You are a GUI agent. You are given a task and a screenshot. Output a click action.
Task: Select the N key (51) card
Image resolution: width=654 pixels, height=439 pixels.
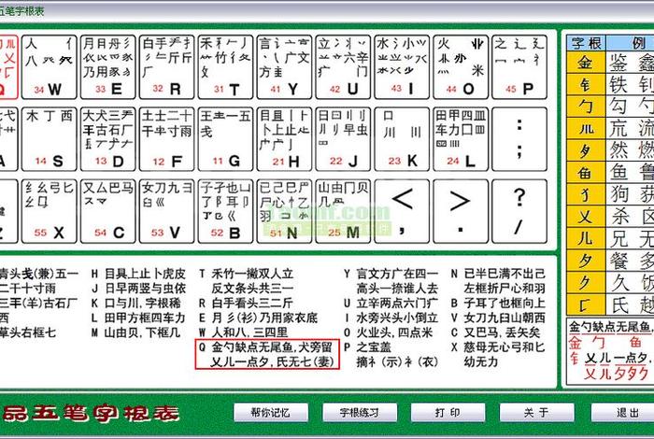pos(284,211)
